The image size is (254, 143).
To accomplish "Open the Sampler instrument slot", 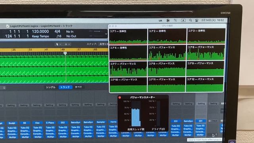I will pos(101,122).
